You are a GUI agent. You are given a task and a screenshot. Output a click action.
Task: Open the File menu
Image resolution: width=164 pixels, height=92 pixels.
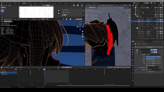4,3
